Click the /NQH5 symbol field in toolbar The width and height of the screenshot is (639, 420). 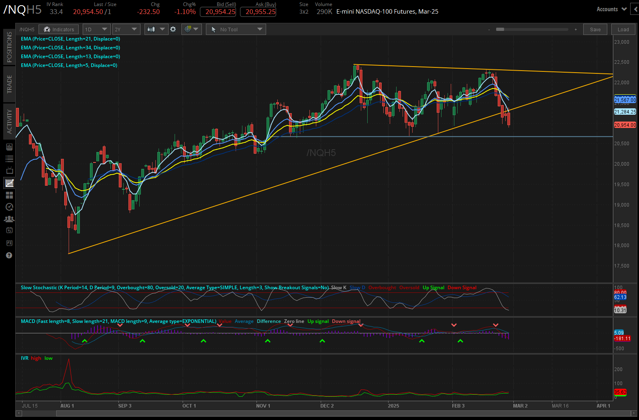27,29
